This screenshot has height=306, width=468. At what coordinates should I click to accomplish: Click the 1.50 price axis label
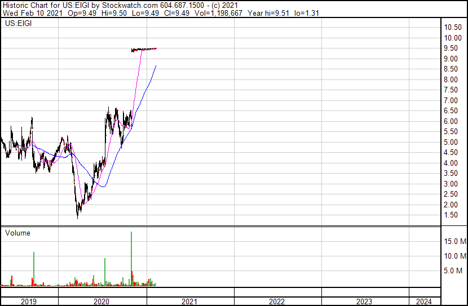[x=451, y=215]
